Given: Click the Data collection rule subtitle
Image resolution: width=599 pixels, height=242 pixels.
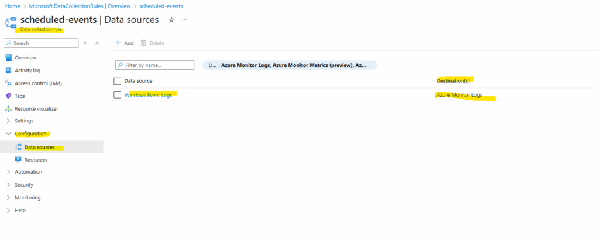Looking at the screenshot, I should click(x=41, y=29).
